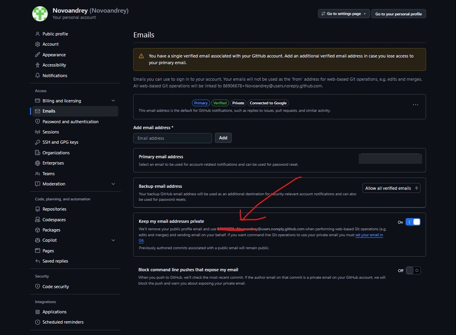456x335 pixels.
Task: Click the Repositories repo icon
Action: click(37, 209)
